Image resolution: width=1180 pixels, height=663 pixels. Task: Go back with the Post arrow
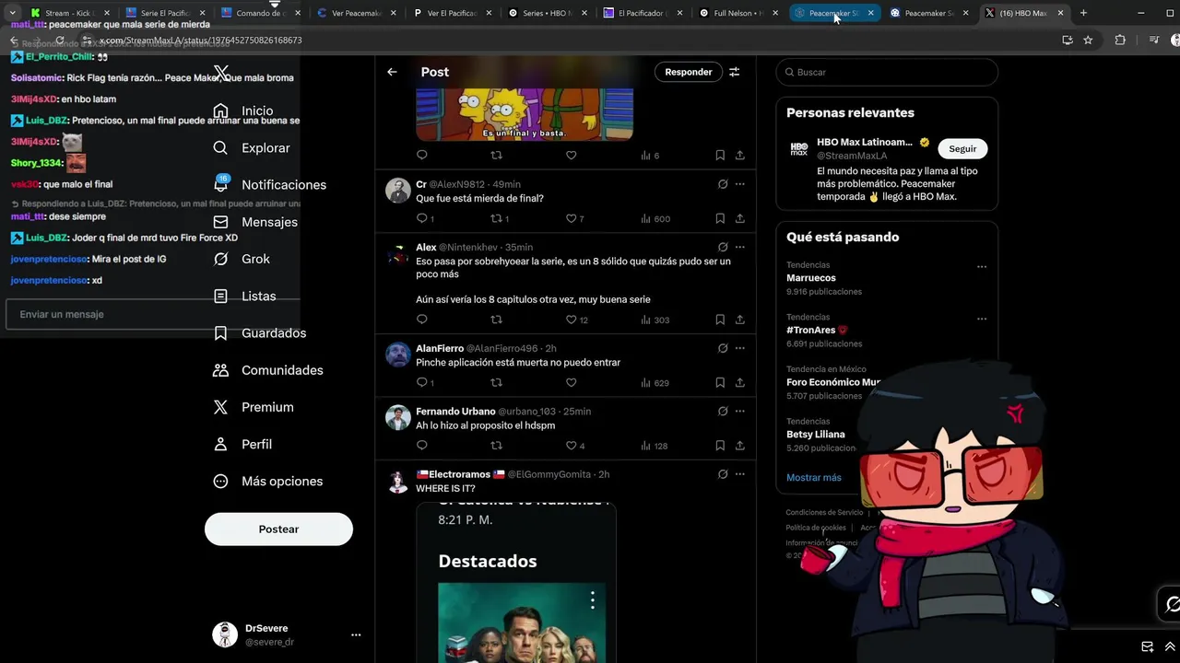392,72
